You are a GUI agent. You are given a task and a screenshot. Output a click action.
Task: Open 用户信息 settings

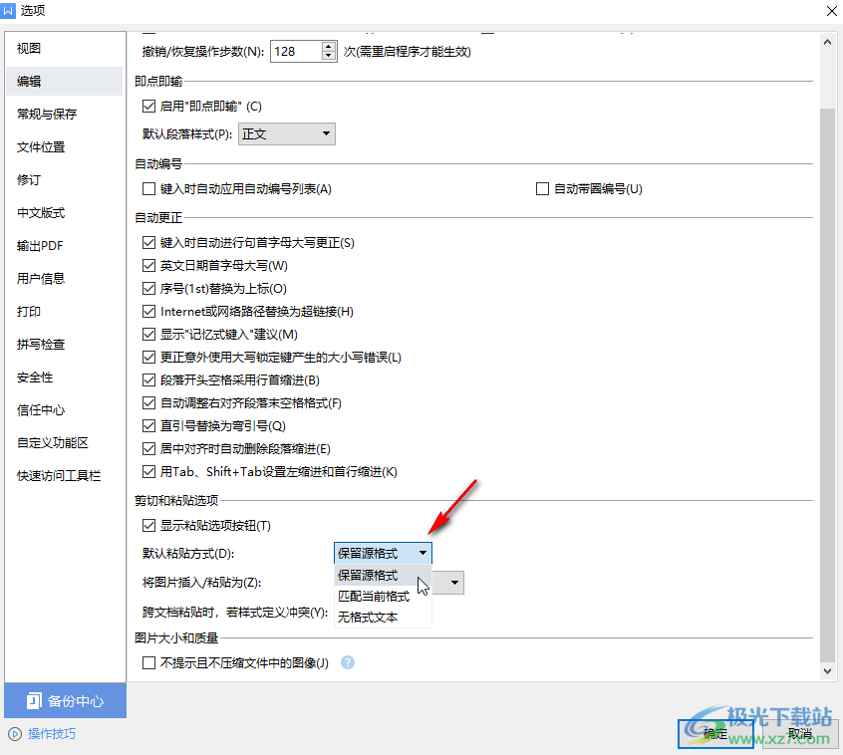coord(65,278)
